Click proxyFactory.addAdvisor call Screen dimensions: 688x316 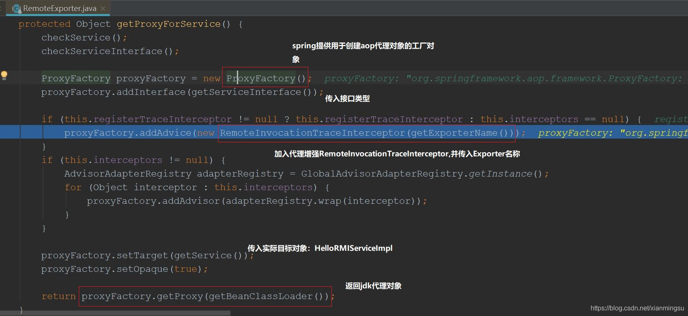(153, 201)
